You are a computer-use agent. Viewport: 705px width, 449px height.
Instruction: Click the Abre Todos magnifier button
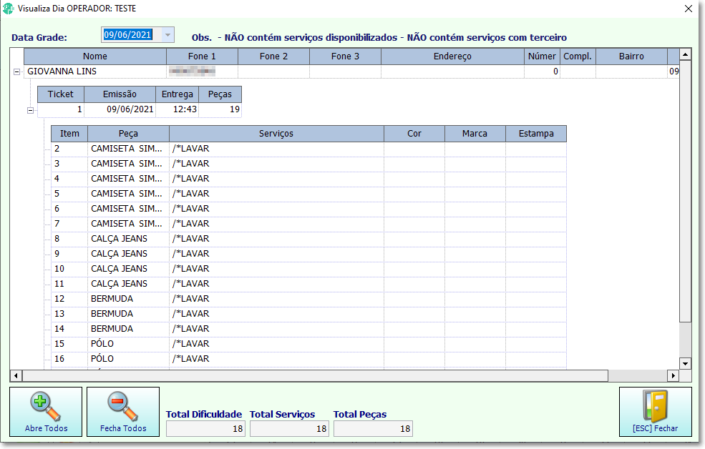click(46, 412)
